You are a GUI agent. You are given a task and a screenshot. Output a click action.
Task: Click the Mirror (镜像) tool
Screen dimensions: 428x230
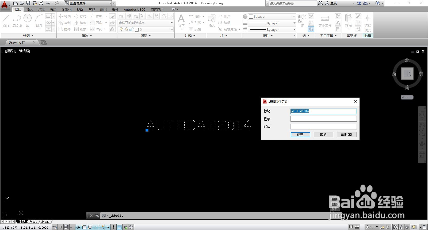(80, 23)
